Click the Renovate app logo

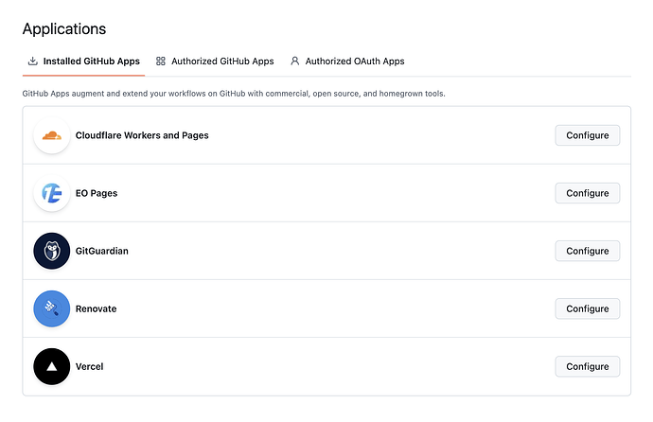pos(52,308)
